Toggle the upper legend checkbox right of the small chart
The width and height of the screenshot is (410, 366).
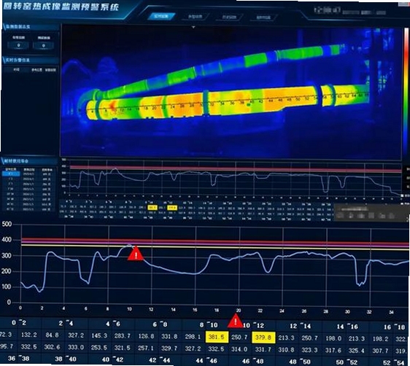pyautogui.click(x=403, y=196)
